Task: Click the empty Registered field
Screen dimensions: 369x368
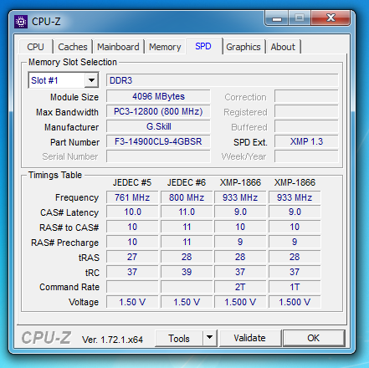Action: 306,111
